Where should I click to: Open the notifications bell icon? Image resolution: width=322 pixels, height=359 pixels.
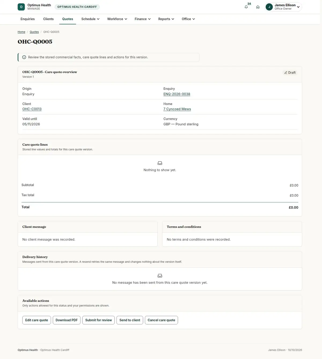[246, 7]
